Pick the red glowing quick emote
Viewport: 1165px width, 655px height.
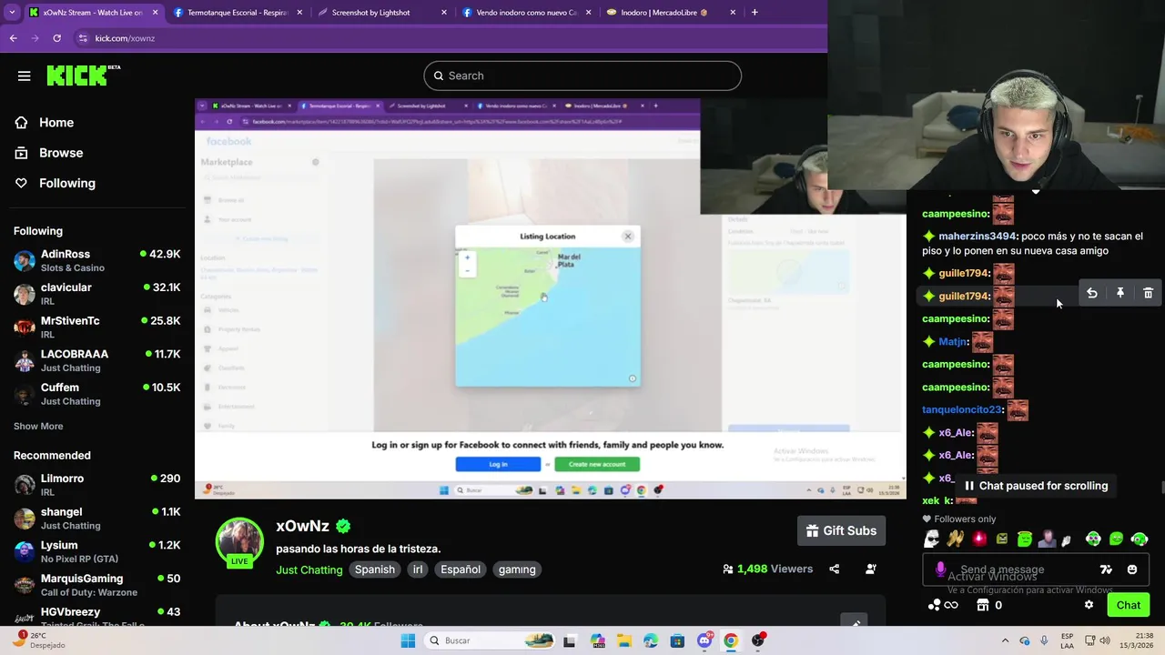(x=978, y=539)
